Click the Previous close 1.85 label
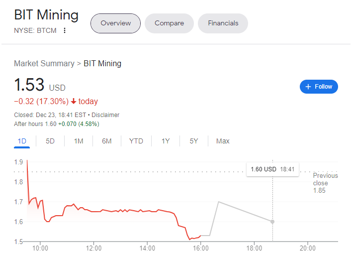Viewport: 351px width, 258px height. tap(325, 183)
